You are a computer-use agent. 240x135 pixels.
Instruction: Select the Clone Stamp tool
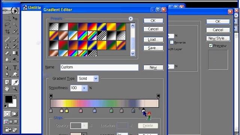click(7, 46)
